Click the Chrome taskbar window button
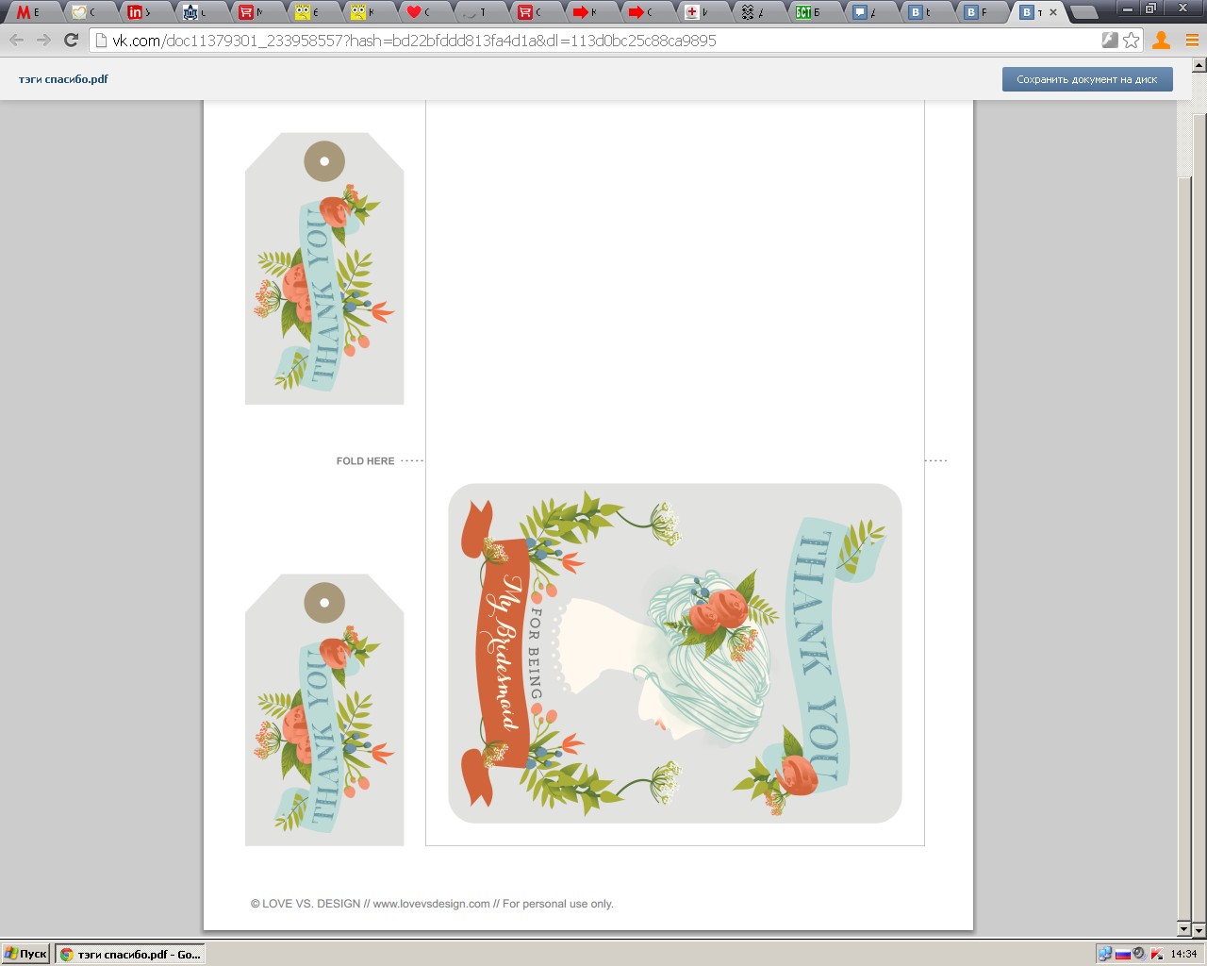The image size is (1207, 966). (x=130, y=954)
